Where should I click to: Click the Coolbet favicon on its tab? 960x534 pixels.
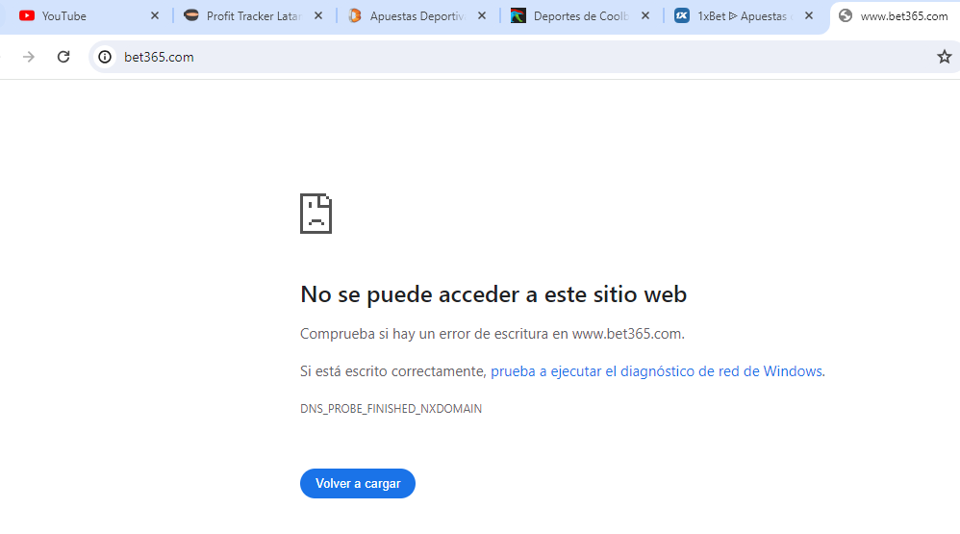click(x=518, y=16)
